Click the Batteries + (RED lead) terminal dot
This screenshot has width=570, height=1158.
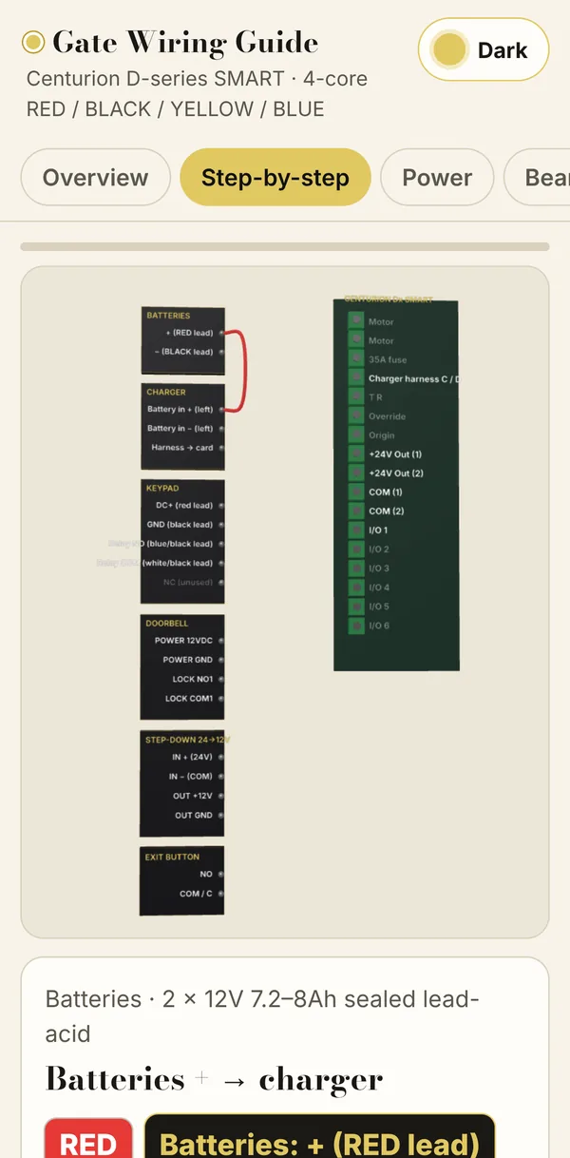pos(221,333)
